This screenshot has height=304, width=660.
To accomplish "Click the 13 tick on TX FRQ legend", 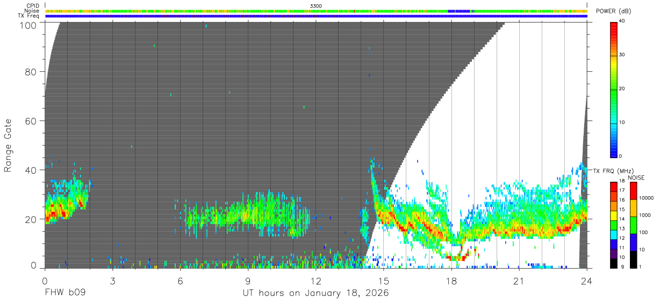I will click(623, 228).
